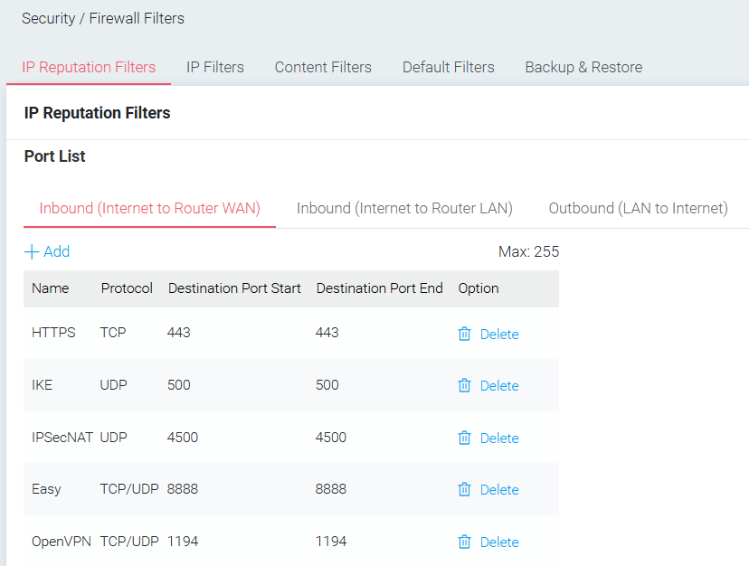
Task: Click the Name column header
Action: point(51,288)
